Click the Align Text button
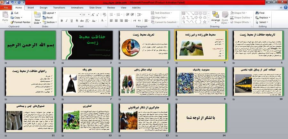288x139 pixels. coord(159,18)
